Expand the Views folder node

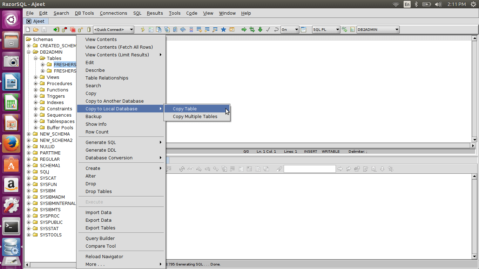coord(36,77)
